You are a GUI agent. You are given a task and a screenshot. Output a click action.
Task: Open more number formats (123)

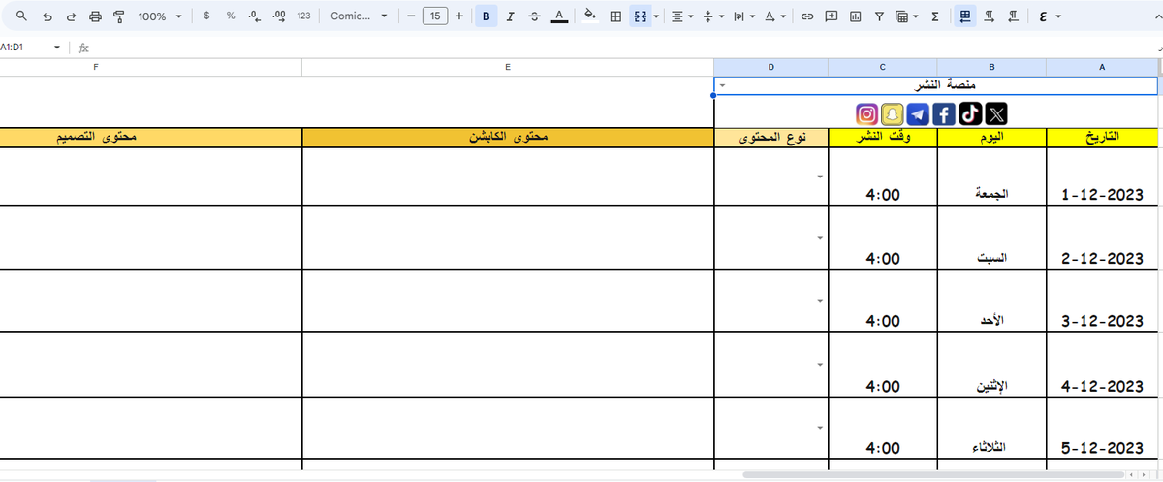[x=303, y=16]
